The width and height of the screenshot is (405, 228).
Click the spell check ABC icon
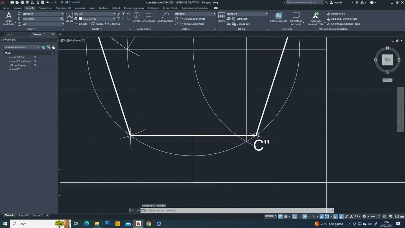[19, 14]
